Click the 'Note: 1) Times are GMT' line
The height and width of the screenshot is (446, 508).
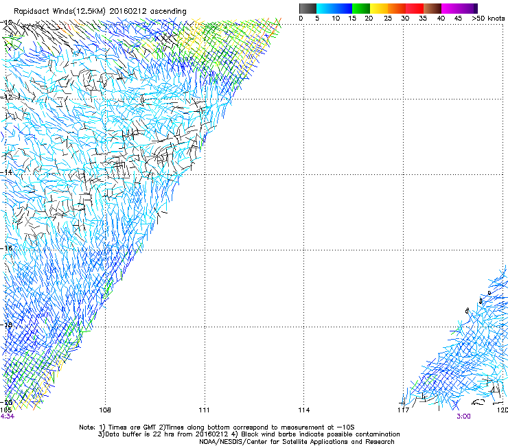(x=217, y=427)
